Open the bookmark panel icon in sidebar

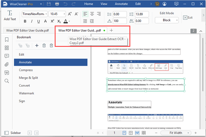(x=7, y=40)
